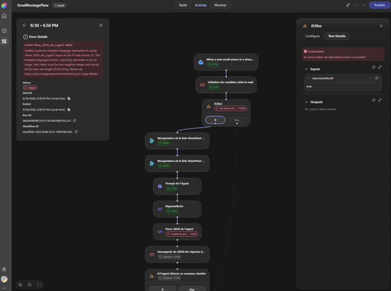Select the 'Sauvegarde du JSON des réponse' node
Screen dimensions: 391x291
pyautogui.click(x=177, y=254)
